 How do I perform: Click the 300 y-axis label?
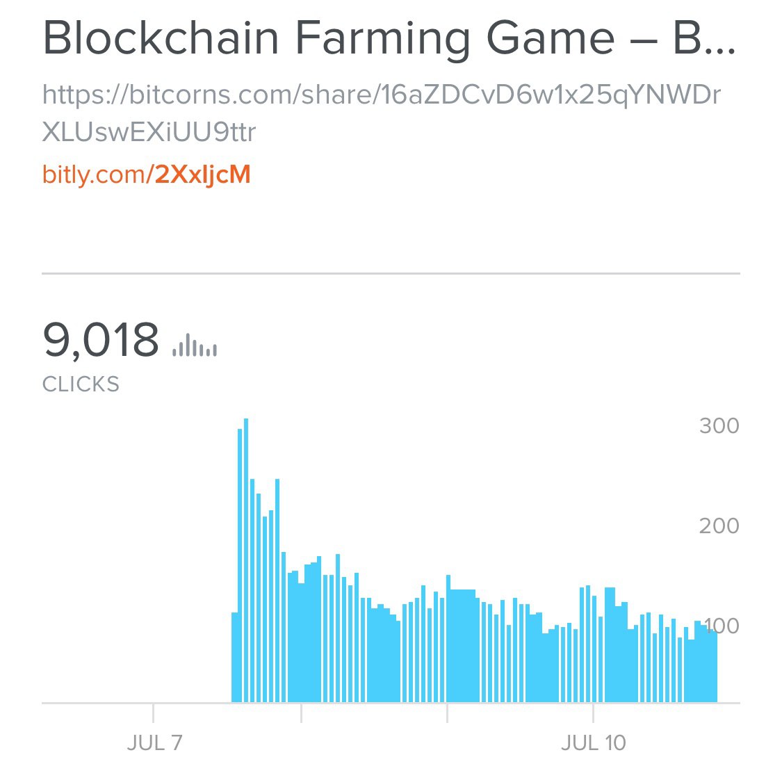click(x=719, y=426)
